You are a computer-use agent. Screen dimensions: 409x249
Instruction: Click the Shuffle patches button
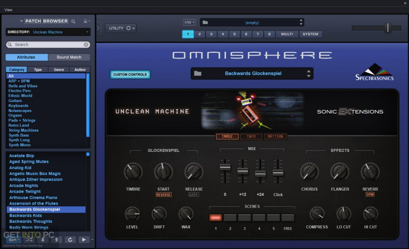pyautogui.click(x=29, y=239)
